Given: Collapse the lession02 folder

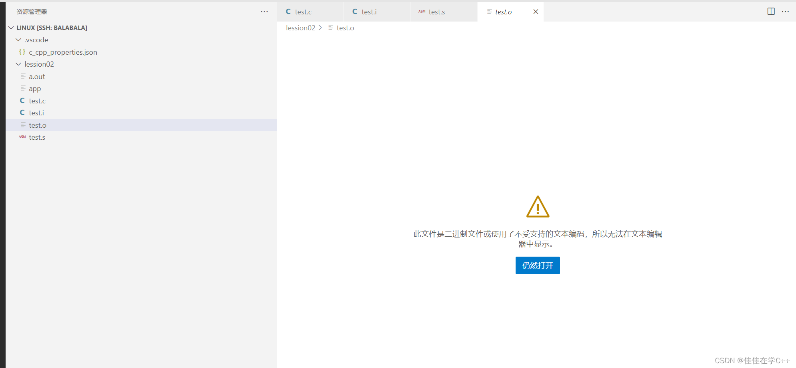Looking at the screenshot, I should tap(18, 64).
